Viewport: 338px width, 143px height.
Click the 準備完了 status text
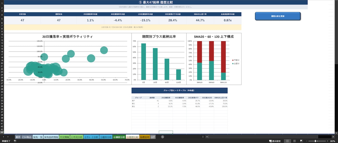coord(7,141)
